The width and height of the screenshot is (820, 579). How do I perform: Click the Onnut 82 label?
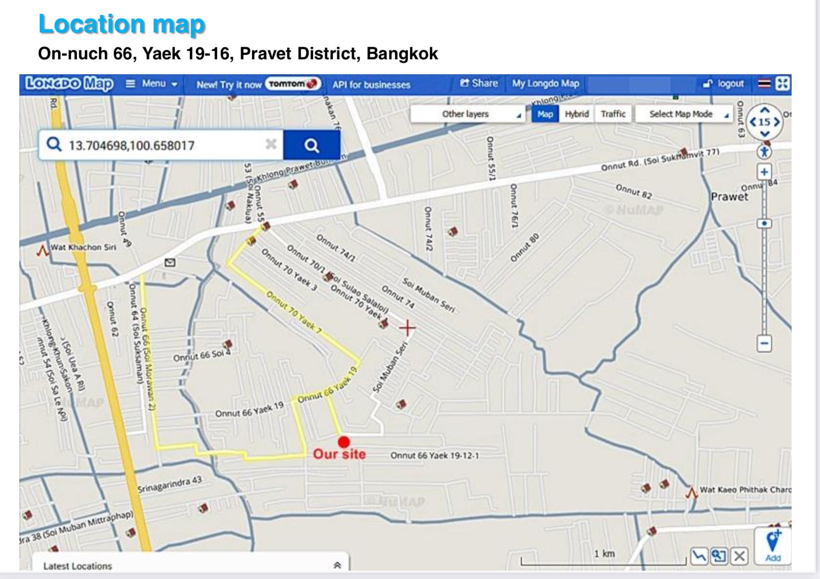point(634,192)
